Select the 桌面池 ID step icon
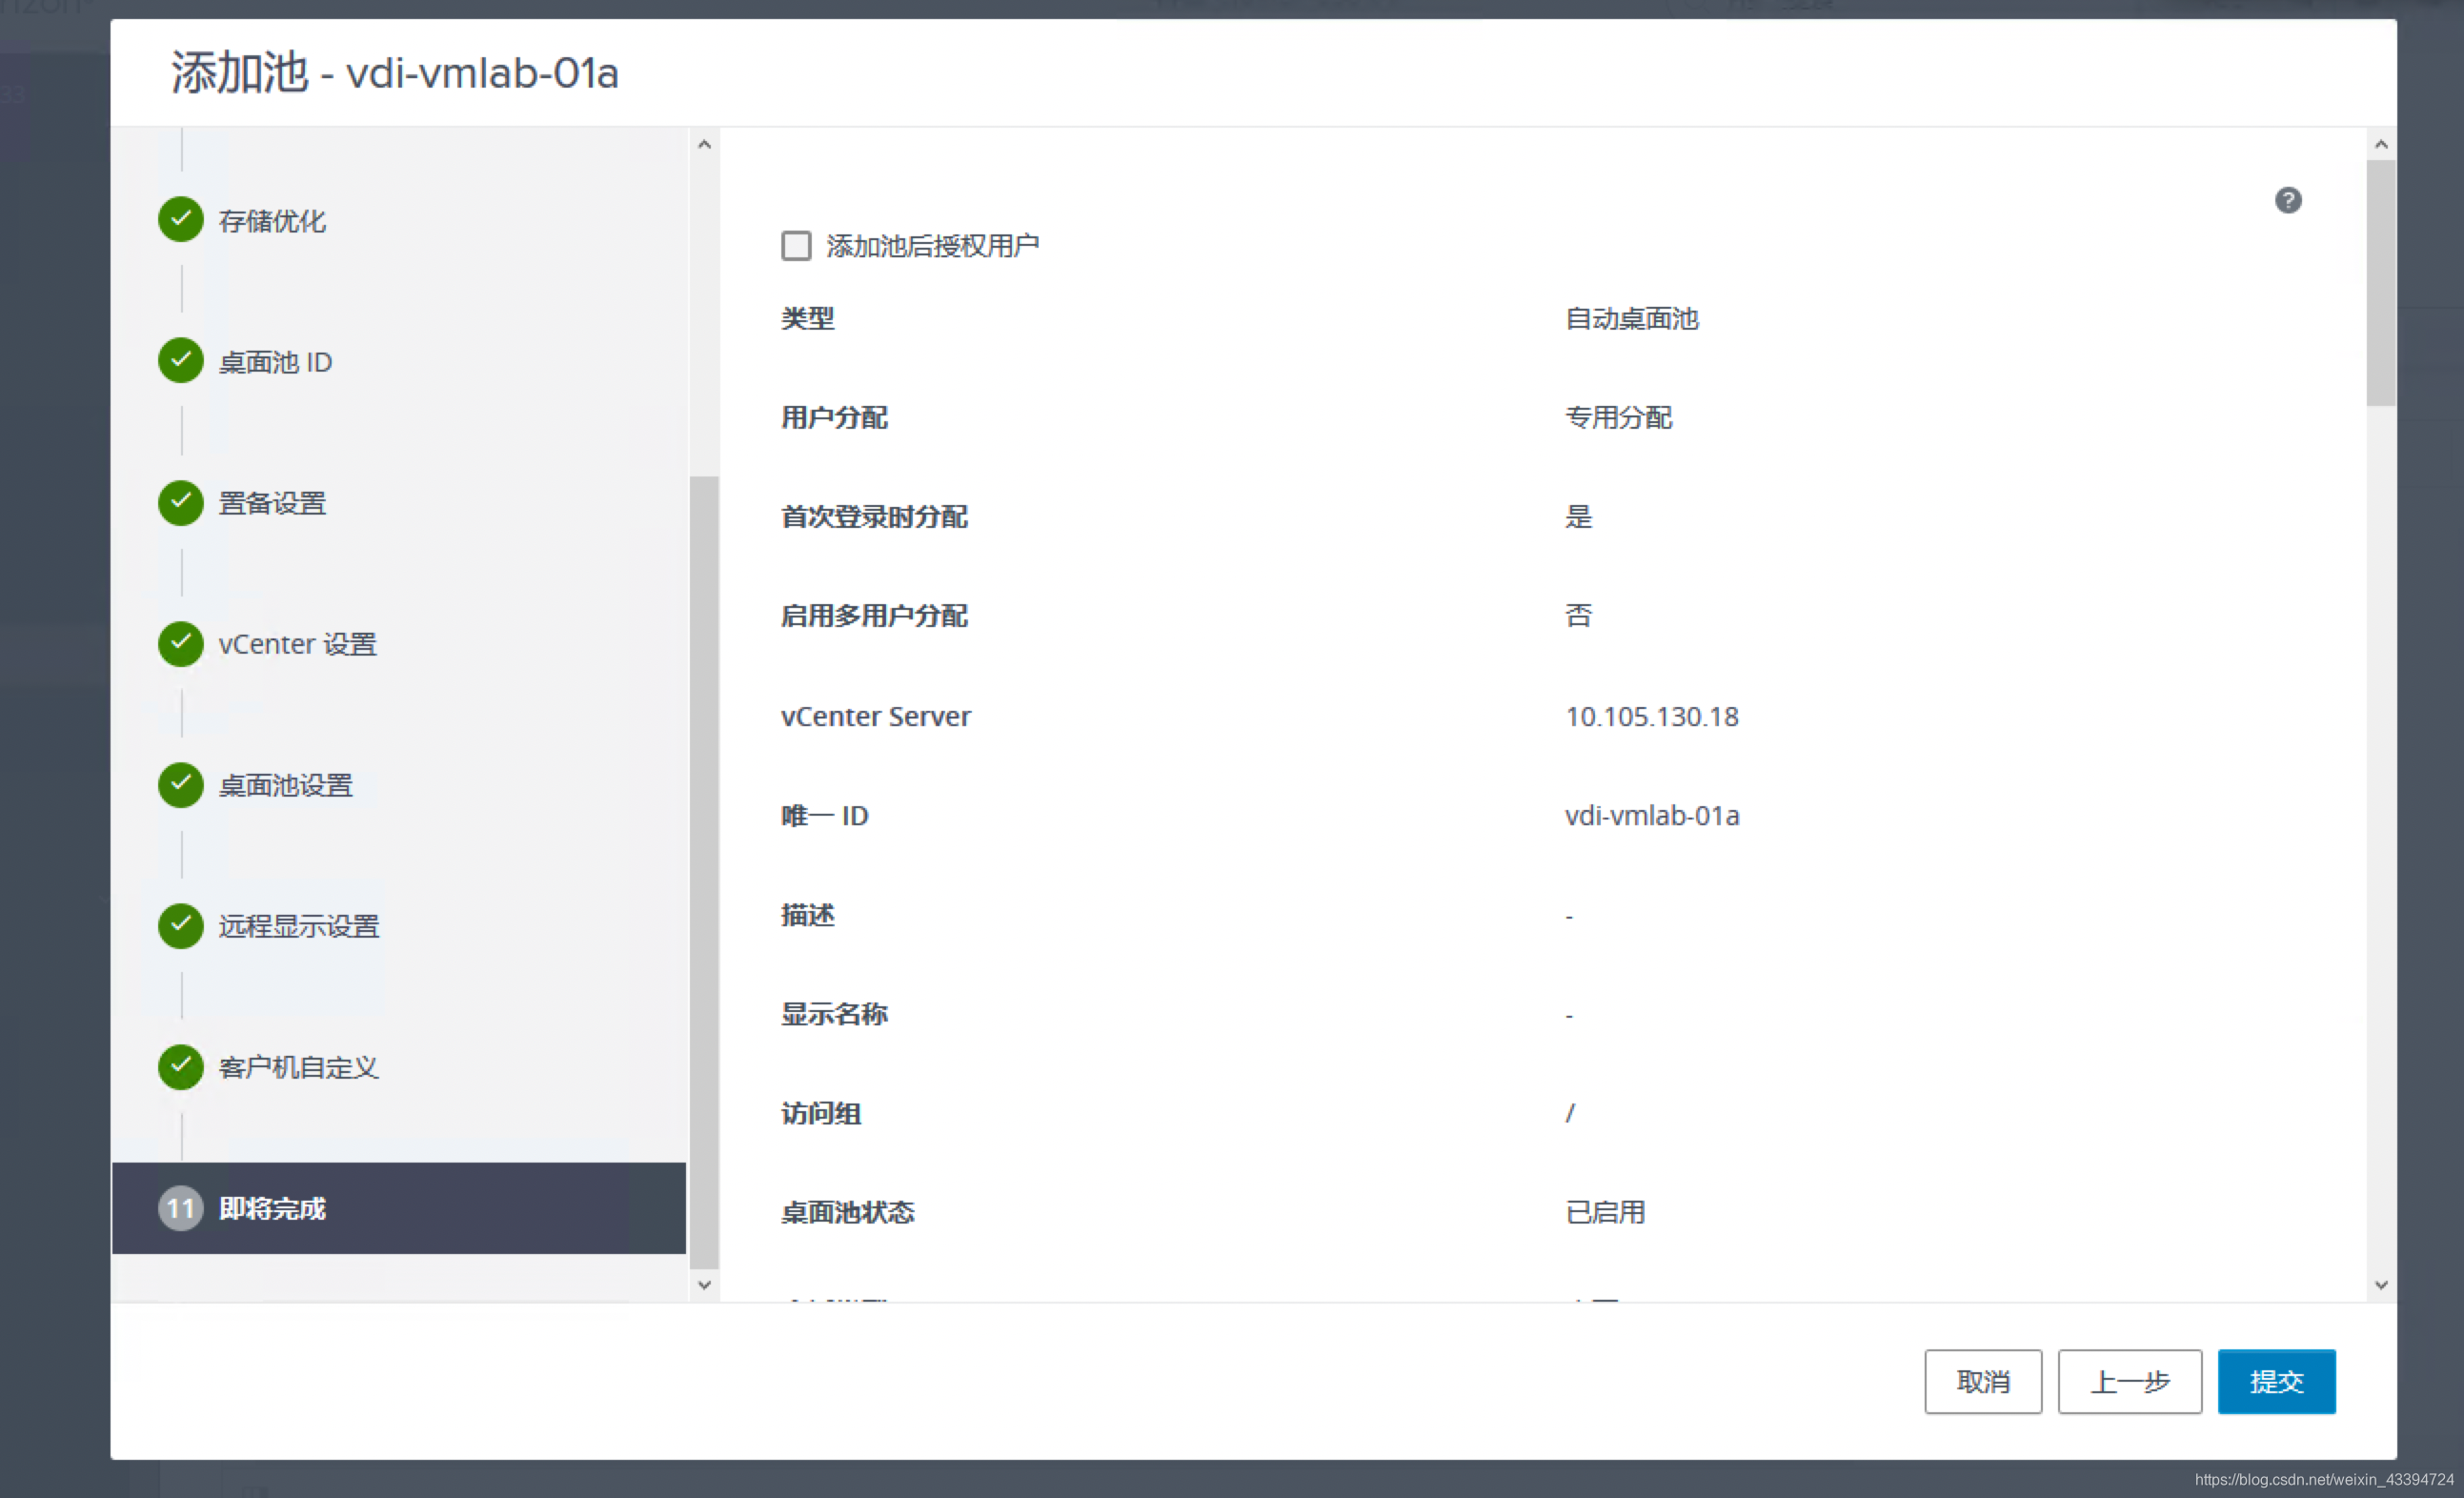This screenshot has height=1498, width=2464. click(x=180, y=361)
